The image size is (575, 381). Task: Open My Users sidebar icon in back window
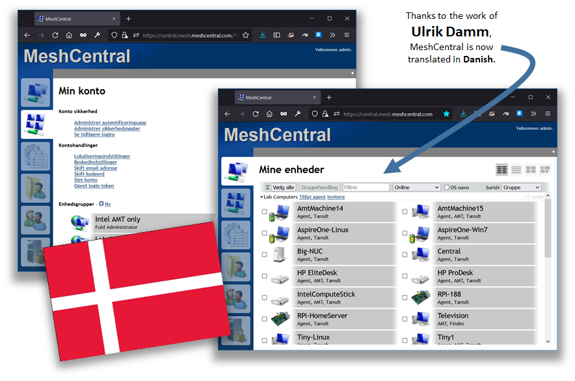click(35, 220)
